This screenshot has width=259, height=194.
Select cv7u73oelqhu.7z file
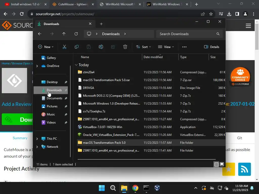tap(151, 111)
